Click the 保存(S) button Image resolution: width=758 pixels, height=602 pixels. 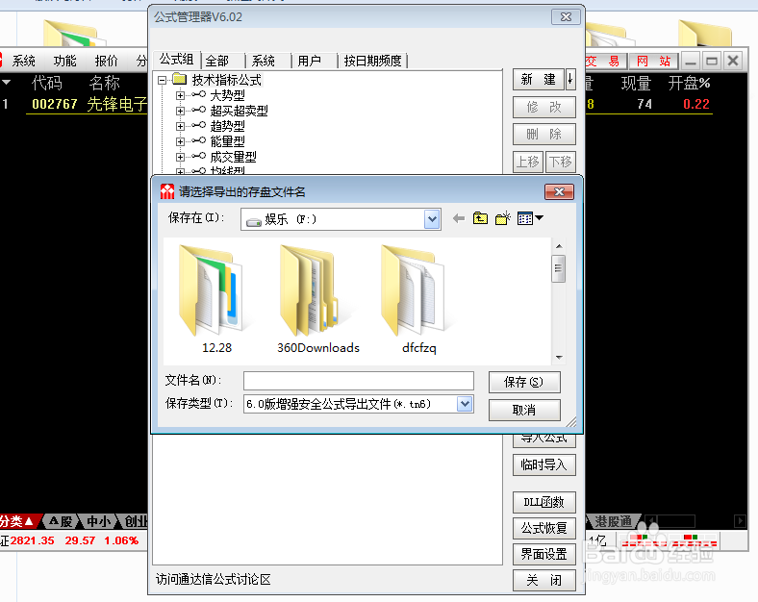pos(524,382)
